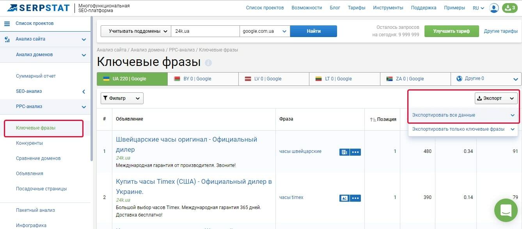Click the Фраза column header

point(286,119)
